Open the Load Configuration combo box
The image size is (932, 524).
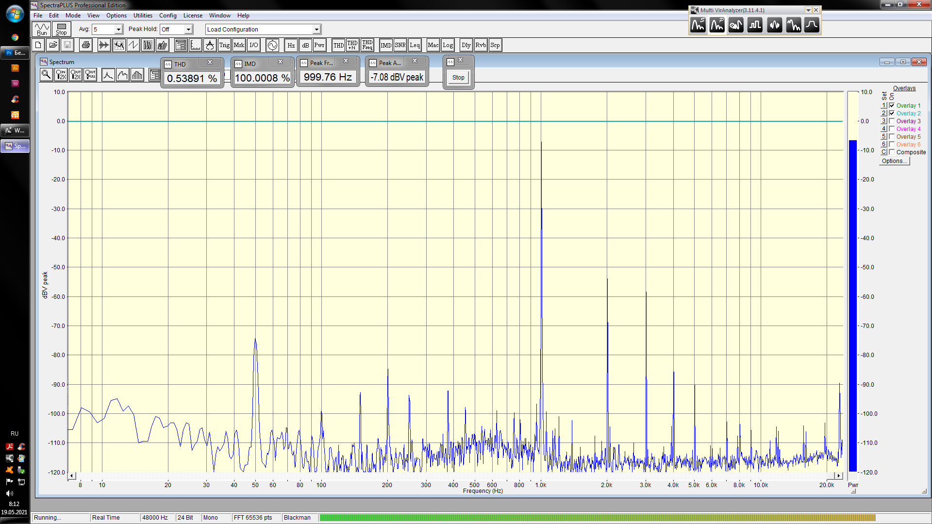[x=316, y=30]
